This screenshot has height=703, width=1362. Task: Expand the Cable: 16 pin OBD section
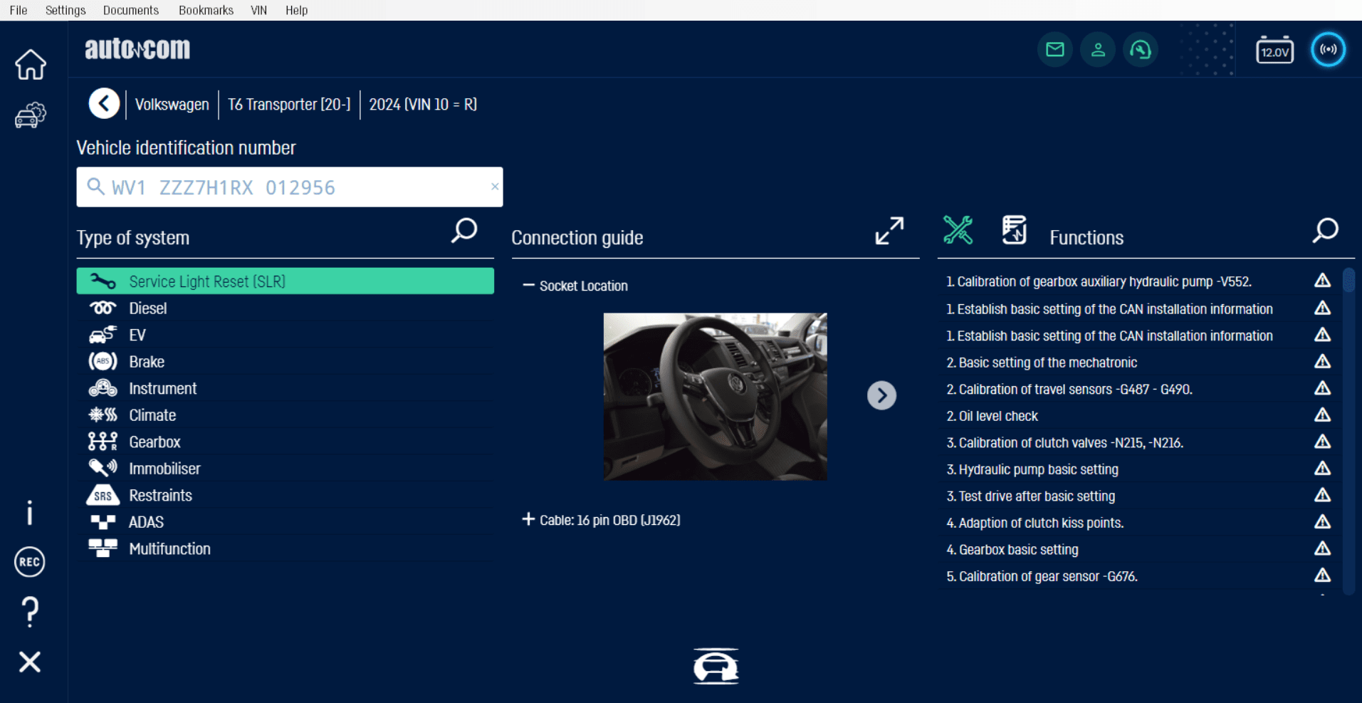(528, 520)
